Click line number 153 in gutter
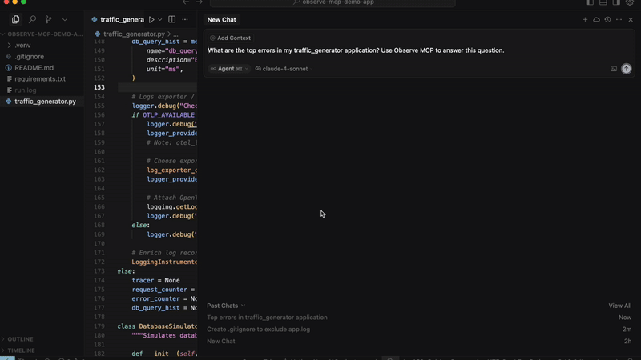Image resolution: width=641 pixels, height=360 pixels. [99, 87]
